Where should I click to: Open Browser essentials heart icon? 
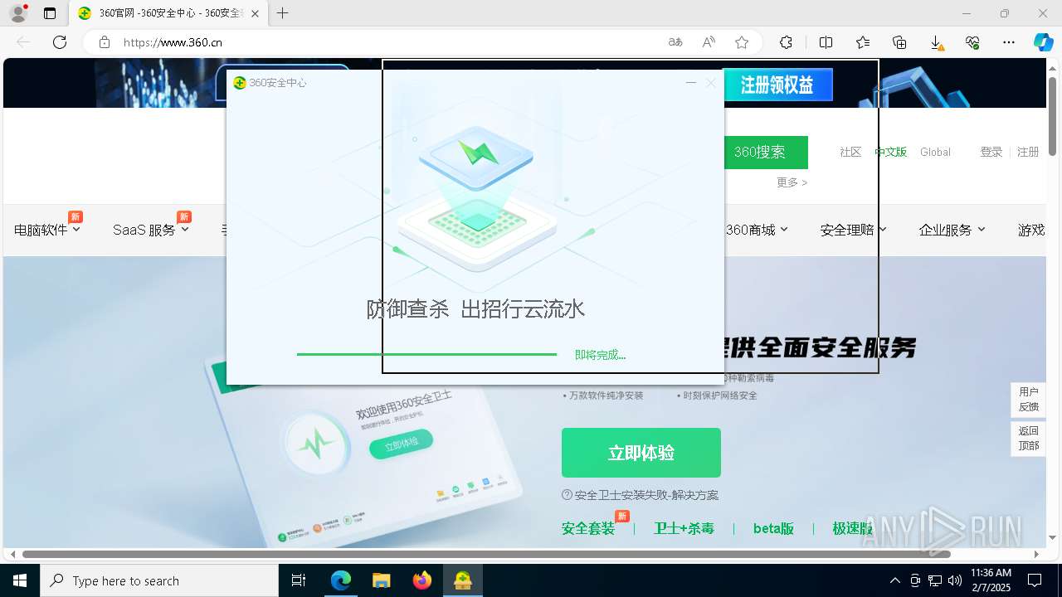(x=972, y=42)
